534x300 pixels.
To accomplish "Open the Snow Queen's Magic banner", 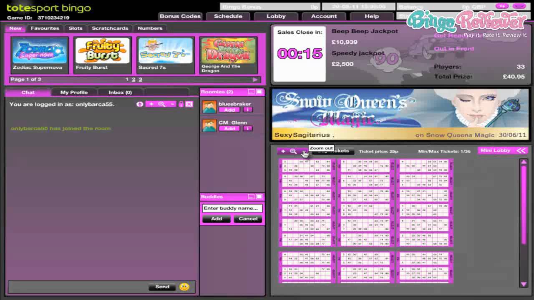I will point(400,114).
